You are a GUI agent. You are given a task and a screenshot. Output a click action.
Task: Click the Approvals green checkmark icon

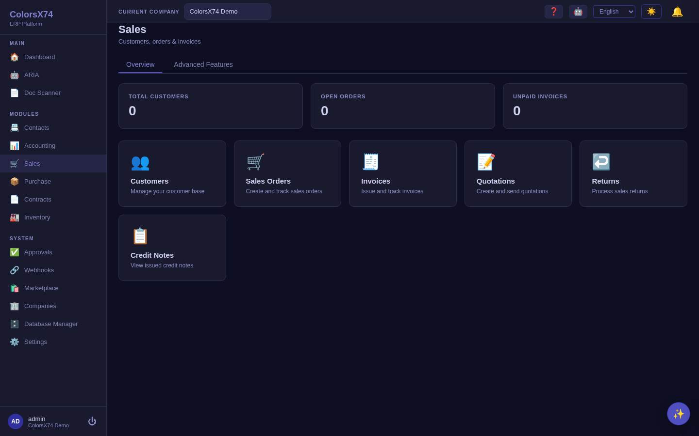tap(15, 252)
